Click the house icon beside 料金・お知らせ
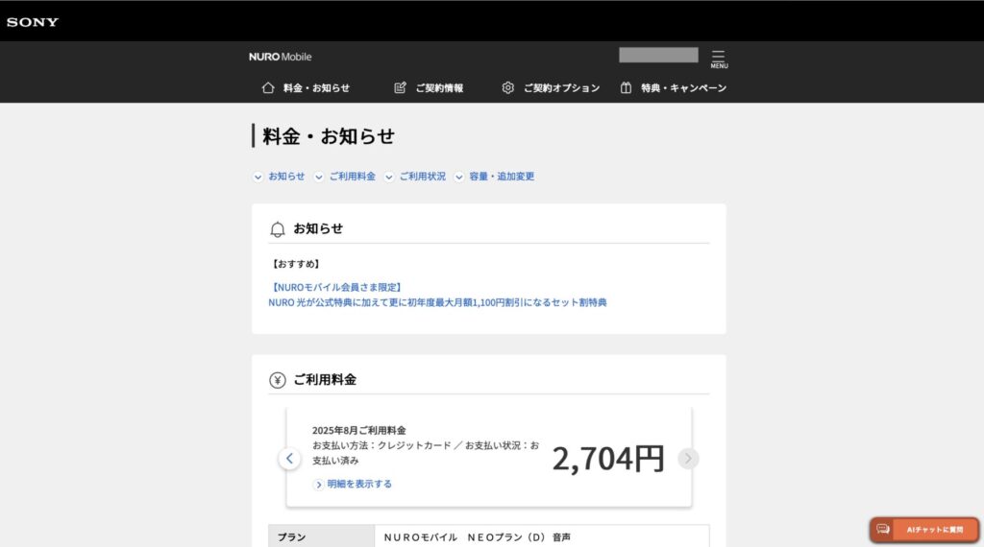The width and height of the screenshot is (984, 547). [269, 88]
